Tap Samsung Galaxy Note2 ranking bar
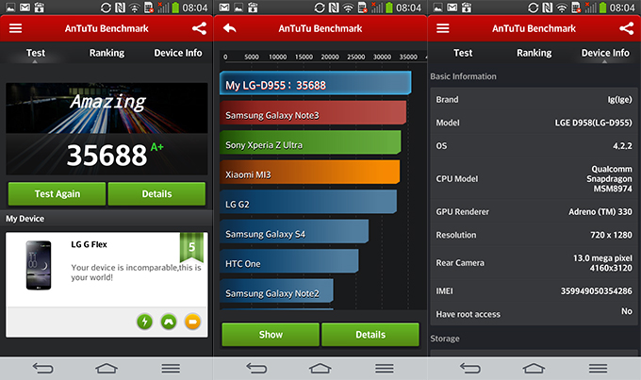641x380 pixels. pyautogui.click(x=276, y=290)
